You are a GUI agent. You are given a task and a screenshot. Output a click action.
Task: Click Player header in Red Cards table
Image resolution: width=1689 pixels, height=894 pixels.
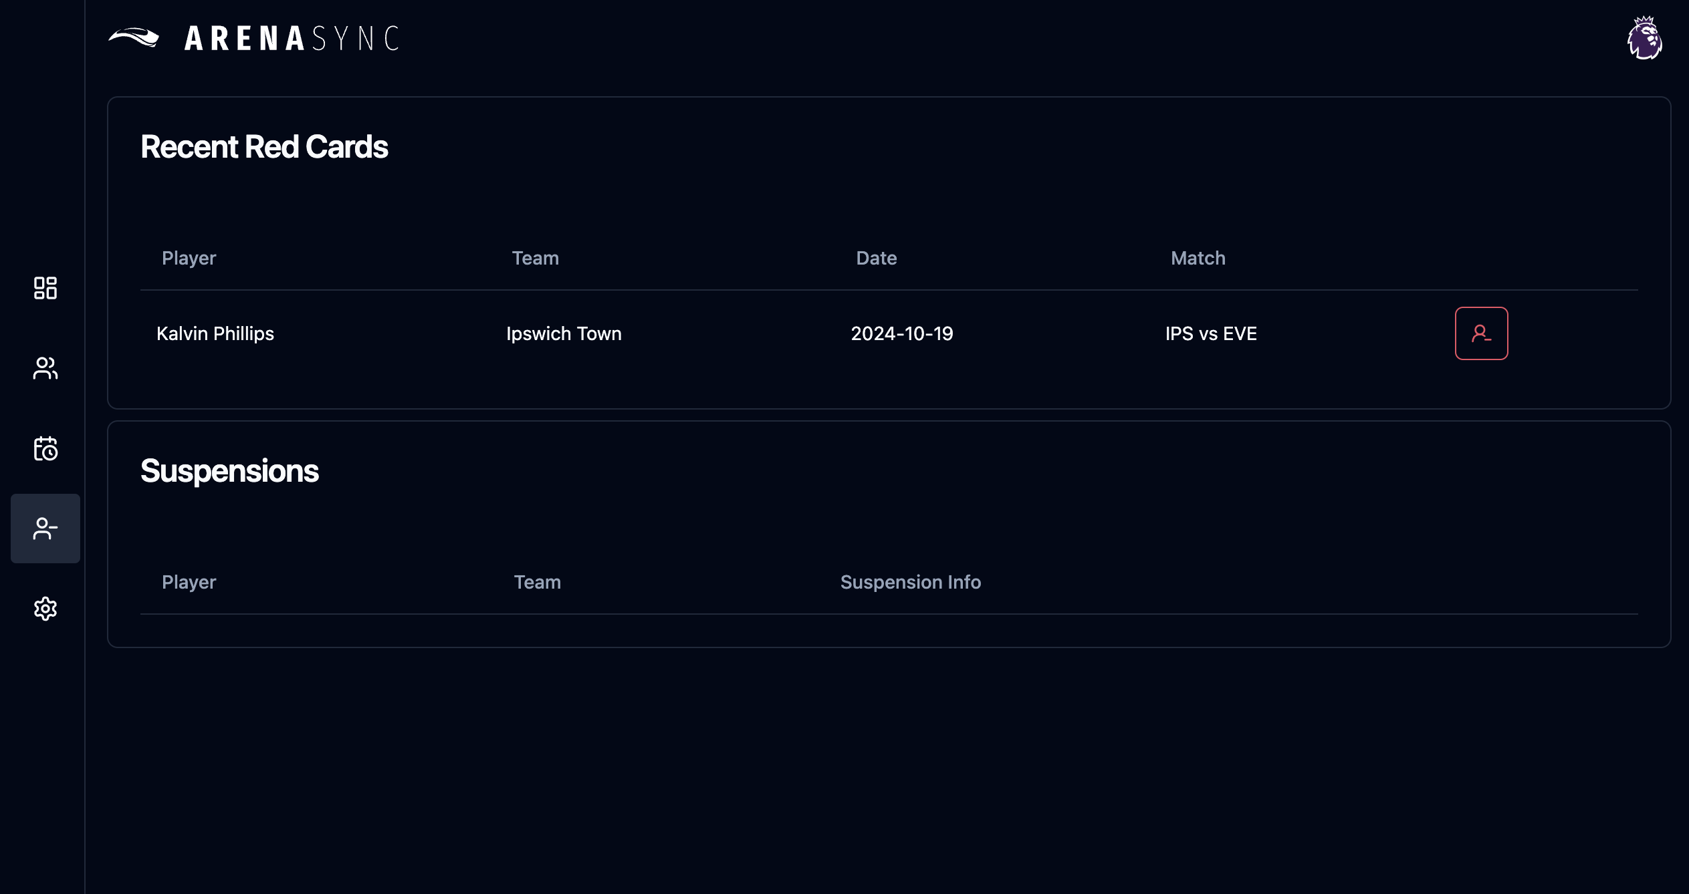click(x=189, y=258)
